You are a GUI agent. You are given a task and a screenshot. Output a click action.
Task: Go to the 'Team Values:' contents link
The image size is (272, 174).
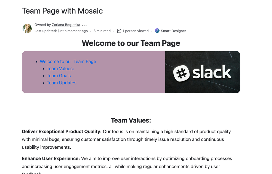[60, 69]
